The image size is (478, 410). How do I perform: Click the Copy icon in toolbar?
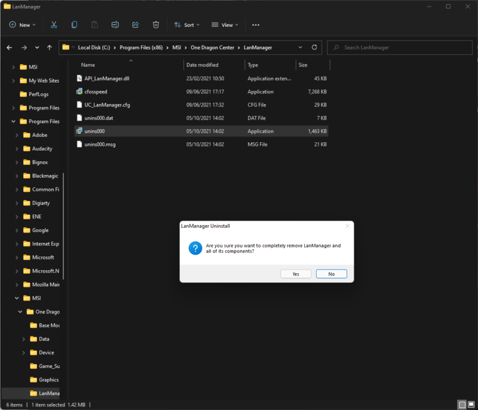[x=74, y=25]
